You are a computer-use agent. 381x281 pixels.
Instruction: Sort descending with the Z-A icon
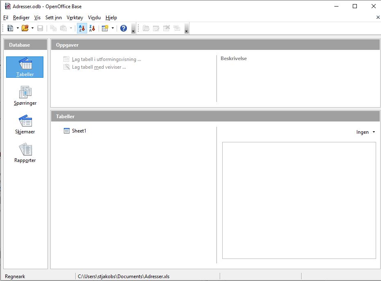pos(92,28)
